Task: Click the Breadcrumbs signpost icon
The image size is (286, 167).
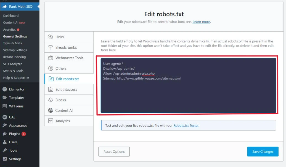Action: [51, 47]
